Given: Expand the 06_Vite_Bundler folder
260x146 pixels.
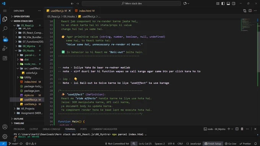Looking at the screenshot, I should pos(33,37).
